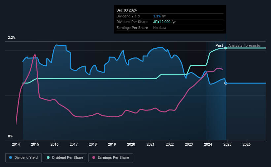This screenshot has width=271, height=167.
Task: Click the 2018 x-axis label
Action: pos(93,144)
